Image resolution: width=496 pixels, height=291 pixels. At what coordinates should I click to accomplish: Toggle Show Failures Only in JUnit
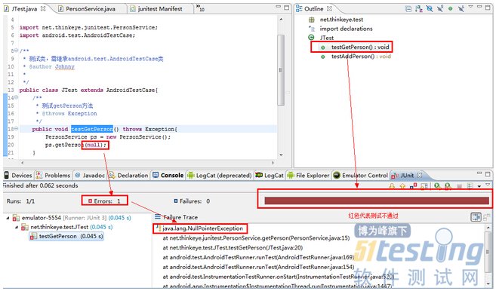point(414,185)
